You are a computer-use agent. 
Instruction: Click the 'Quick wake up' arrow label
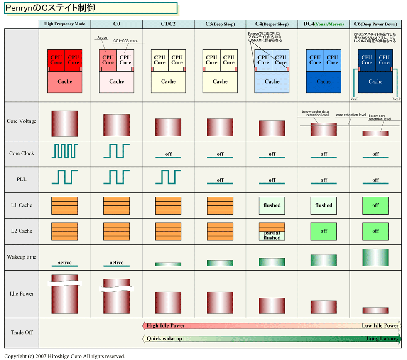click(x=164, y=338)
